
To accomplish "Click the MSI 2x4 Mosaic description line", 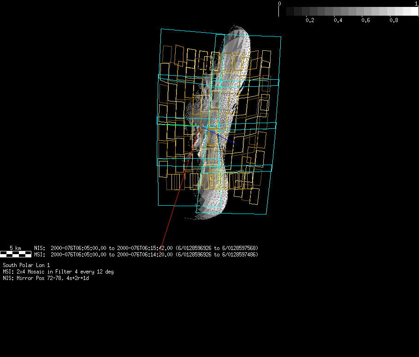I will [x=58, y=272].
